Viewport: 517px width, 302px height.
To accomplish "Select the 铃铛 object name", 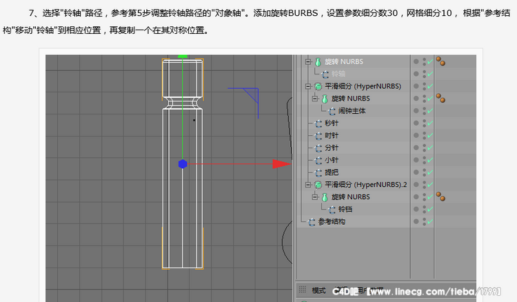I will (345, 210).
